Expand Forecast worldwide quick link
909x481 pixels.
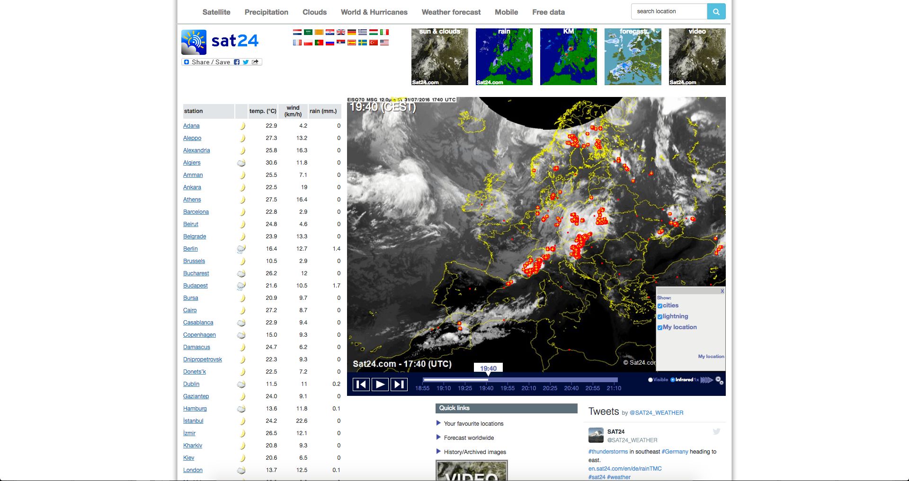[x=469, y=438]
